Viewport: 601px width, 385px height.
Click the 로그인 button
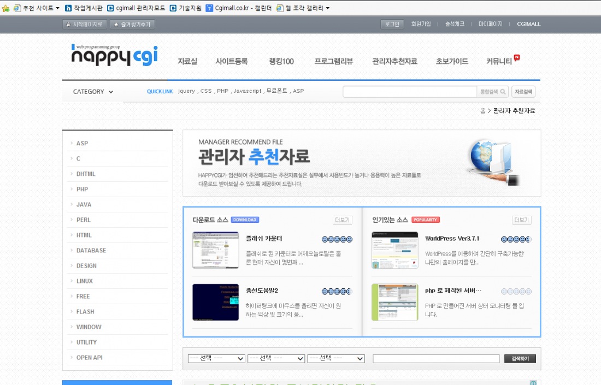coord(392,24)
